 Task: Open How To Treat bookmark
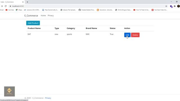(141, 10)
